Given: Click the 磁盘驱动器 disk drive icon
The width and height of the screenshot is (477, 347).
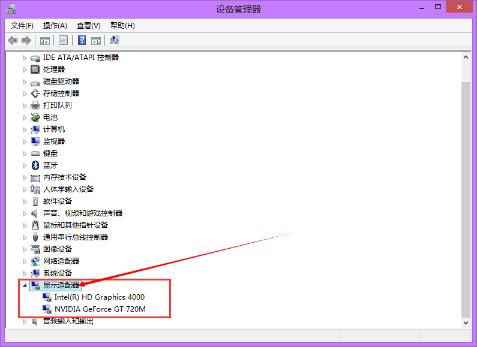Looking at the screenshot, I should [x=35, y=82].
